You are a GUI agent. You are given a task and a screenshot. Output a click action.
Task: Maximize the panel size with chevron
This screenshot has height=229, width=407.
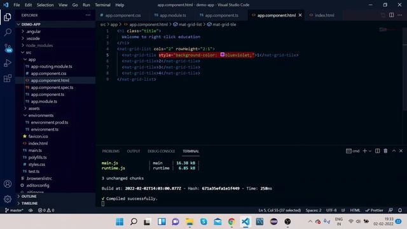394,151
